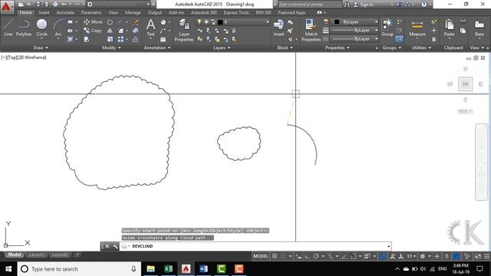
Task: Toggle layer on/off lightbulb icon
Action: point(199,22)
